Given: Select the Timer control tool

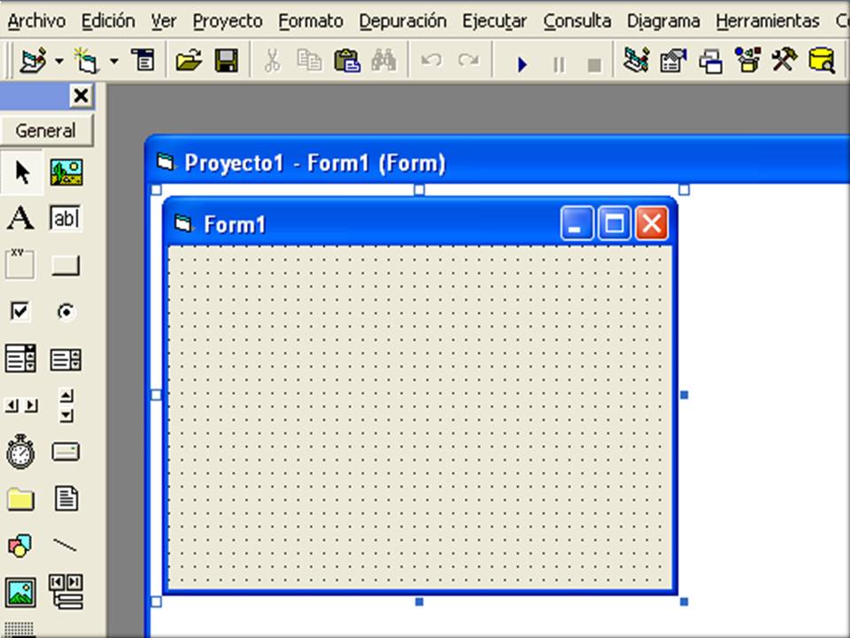Looking at the screenshot, I should click(x=19, y=453).
